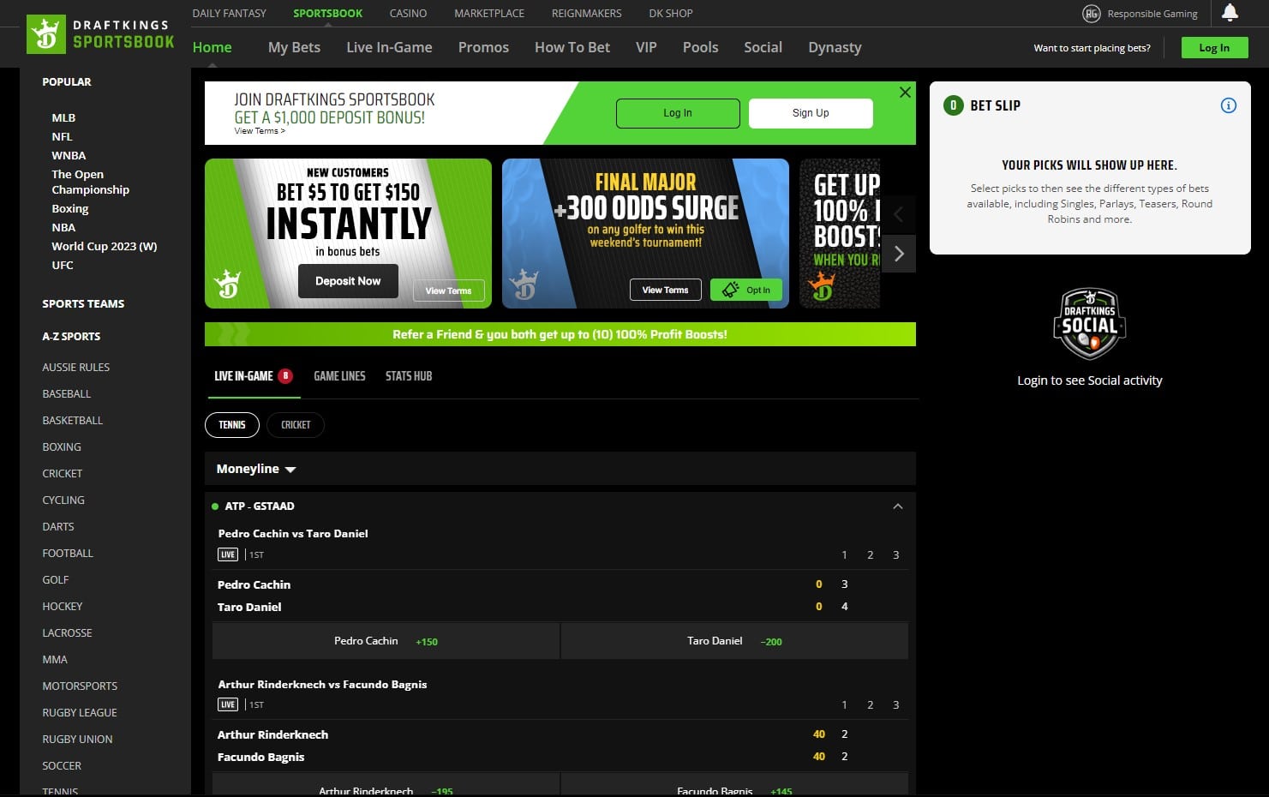1269x797 pixels.
Task: Select MLB in Popular list
Action: pyautogui.click(x=63, y=117)
